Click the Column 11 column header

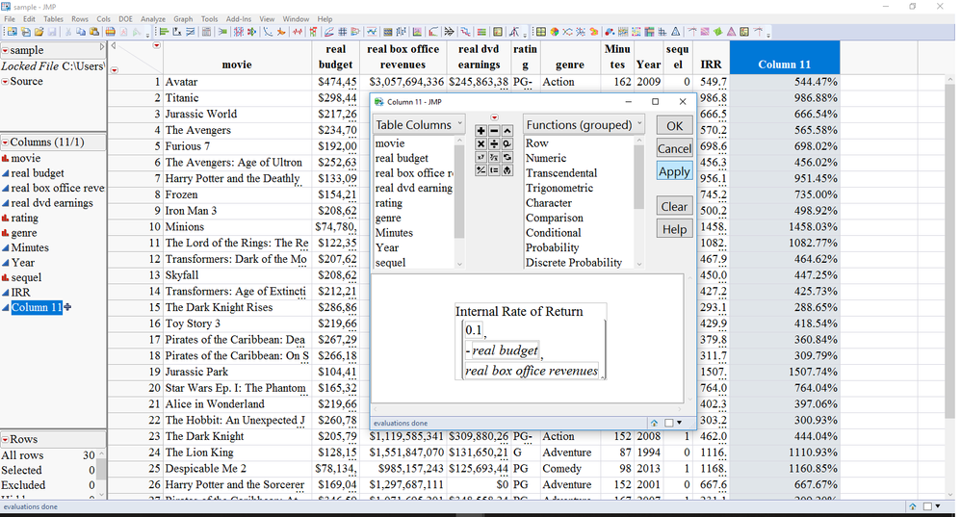click(x=785, y=58)
